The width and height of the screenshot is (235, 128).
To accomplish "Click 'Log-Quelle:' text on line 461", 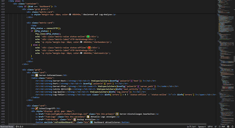I will pyautogui.click(x=59, y=92).
